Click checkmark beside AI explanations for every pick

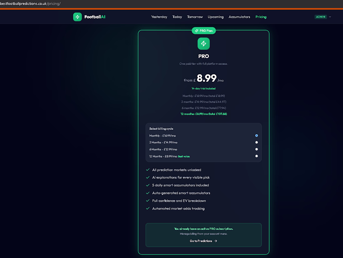click(x=148, y=178)
